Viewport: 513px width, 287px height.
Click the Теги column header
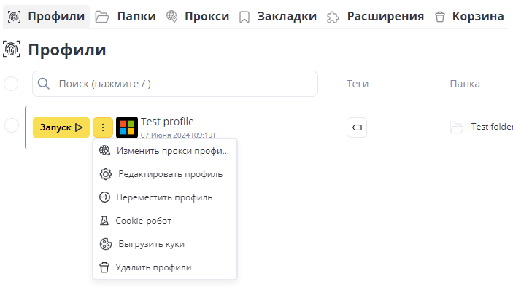[358, 84]
